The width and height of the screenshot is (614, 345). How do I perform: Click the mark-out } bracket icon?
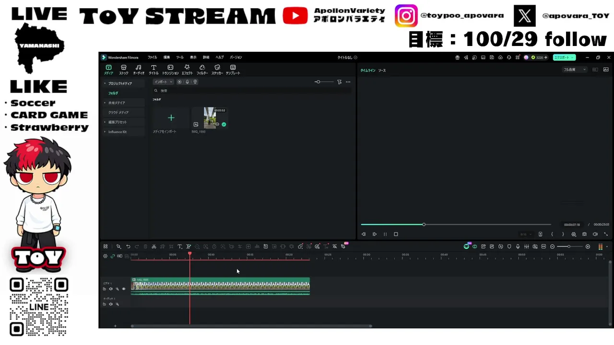click(563, 234)
